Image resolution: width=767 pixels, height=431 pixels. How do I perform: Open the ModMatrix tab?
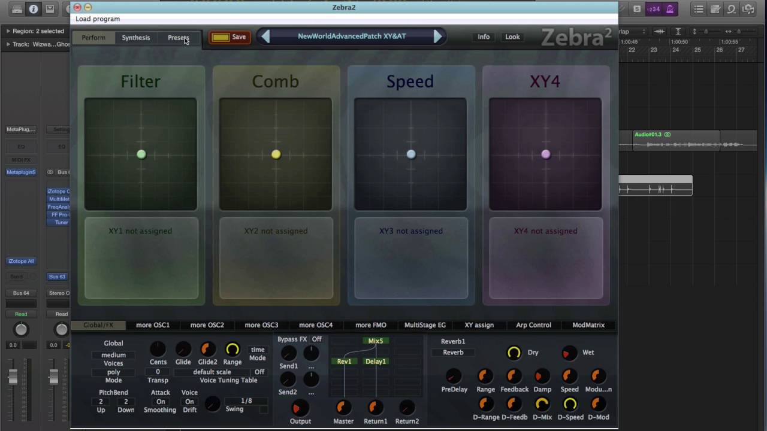point(588,325)
